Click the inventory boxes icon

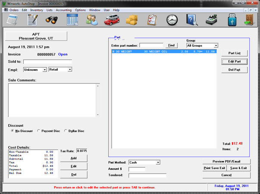[132, 20]
